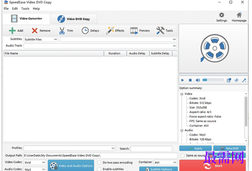This screenshot has width=252, height=171.
Task: Switch to the Video Converter tab
Action: (26, 19)
